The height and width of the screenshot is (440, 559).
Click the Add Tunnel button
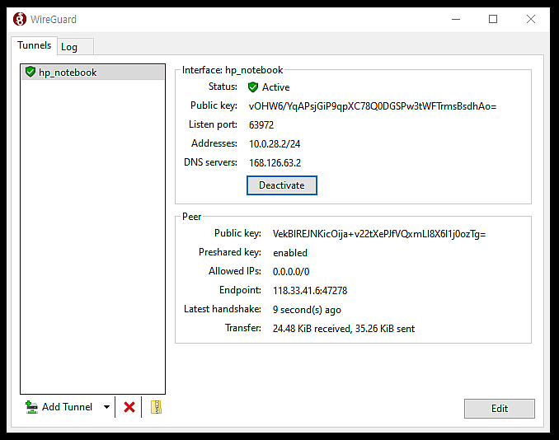pos(59,407)
